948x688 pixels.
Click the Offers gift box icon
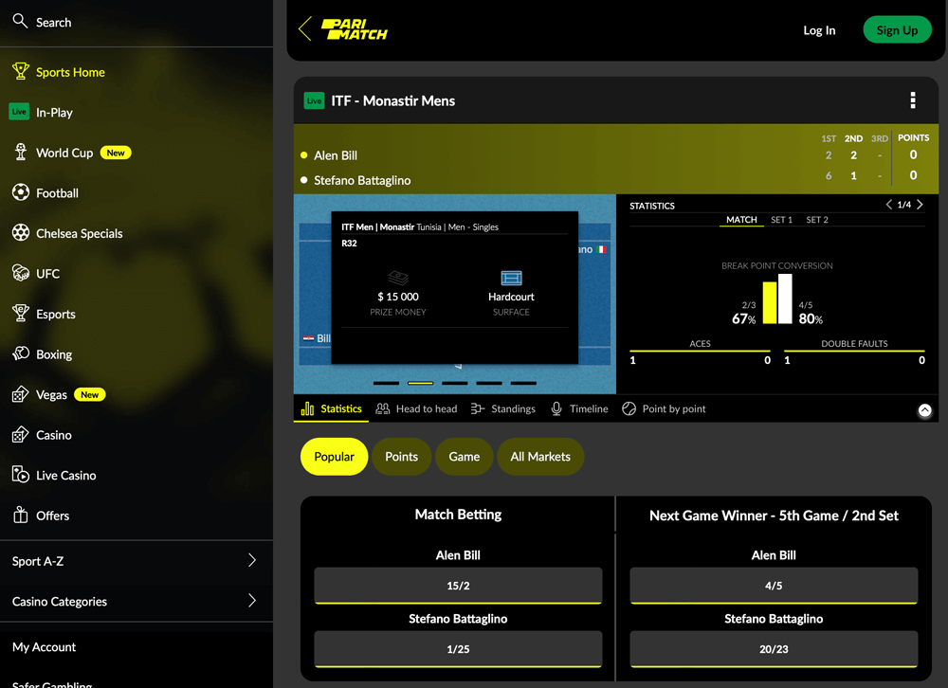click(21, 515)
